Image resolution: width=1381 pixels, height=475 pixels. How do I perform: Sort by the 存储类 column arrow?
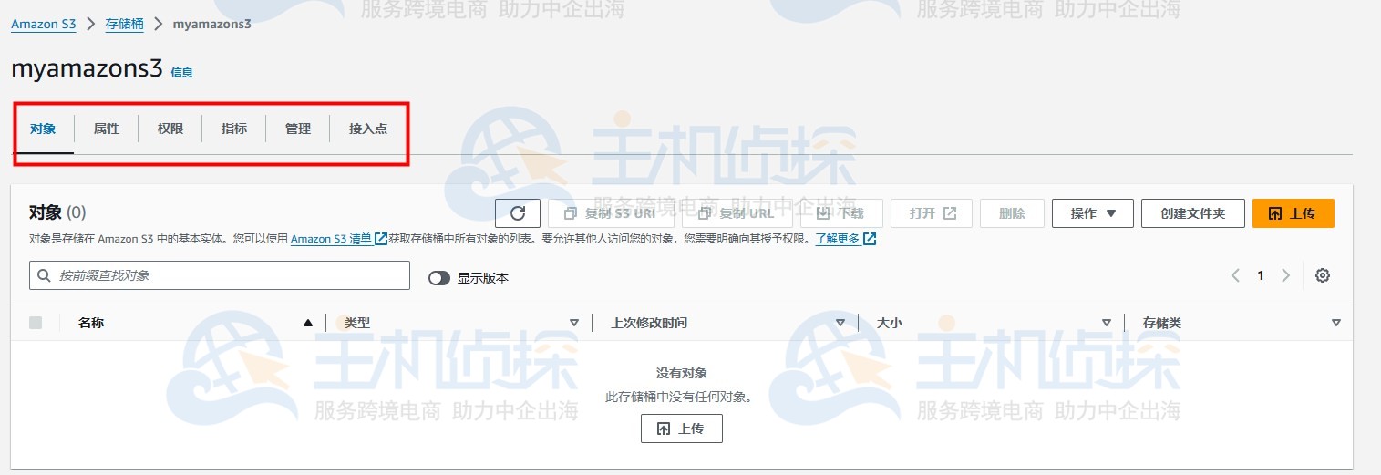coord(1336,323)
